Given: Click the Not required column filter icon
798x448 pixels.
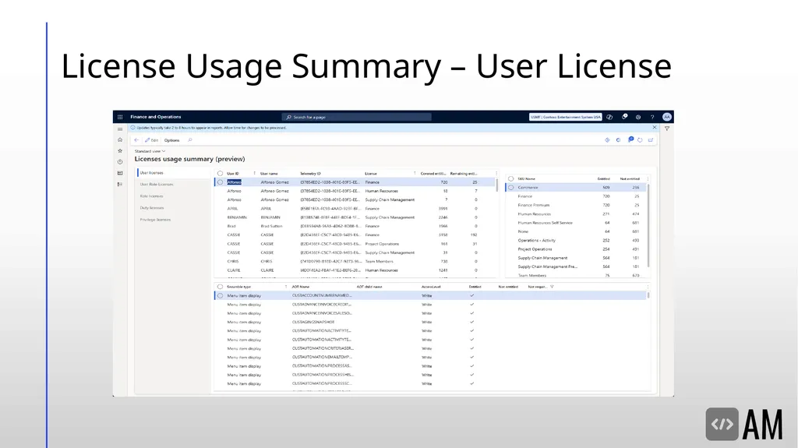Looking at the screenshot, I should [x=553, y=287].
